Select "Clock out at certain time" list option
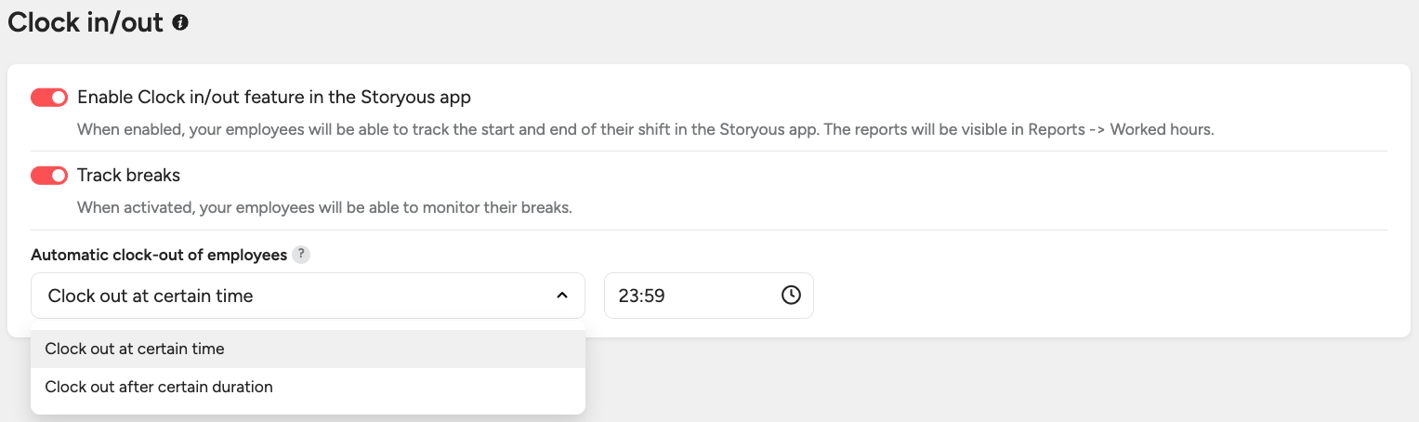The image size is (1419, 422). pyautogui.click(x=135, y=349)
